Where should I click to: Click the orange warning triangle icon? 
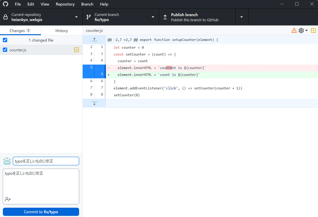tap(294, 31)
